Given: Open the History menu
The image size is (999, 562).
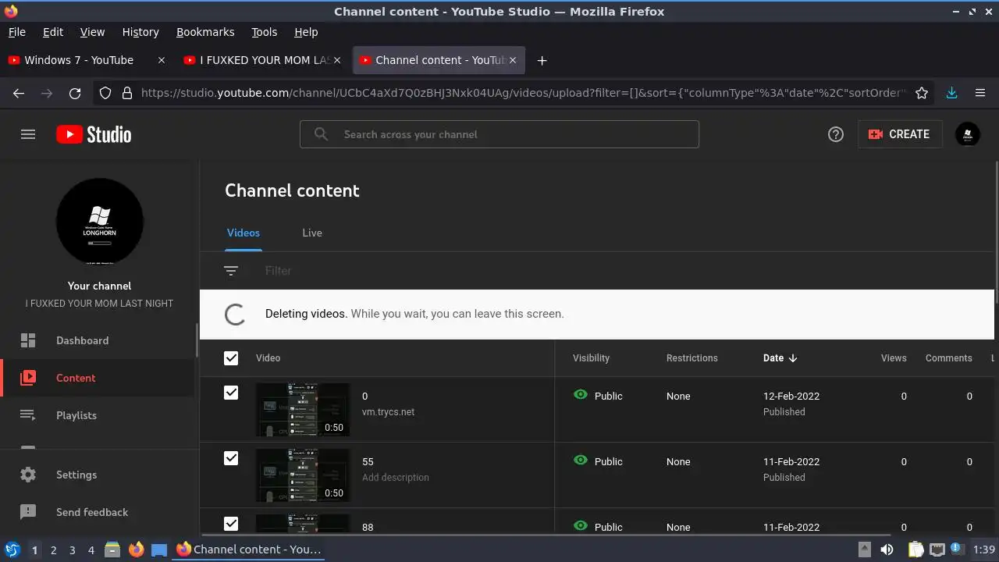Looking at the screenshot, I should click(x=140, y=32).
